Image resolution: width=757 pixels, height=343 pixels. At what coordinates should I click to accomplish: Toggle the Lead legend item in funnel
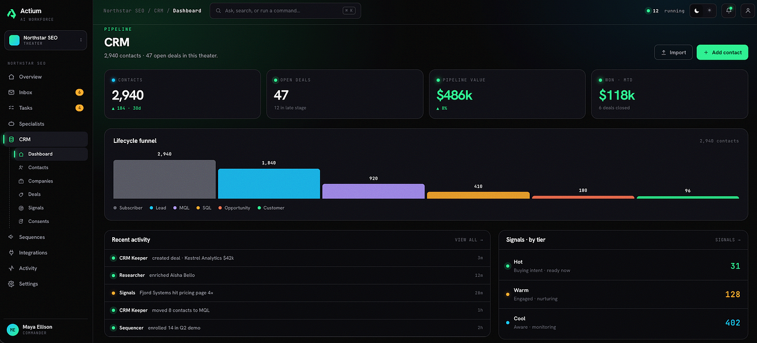click(x=157, y=208)
